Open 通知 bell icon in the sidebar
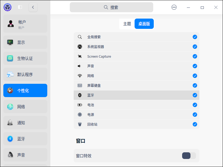The width and height of the screenshot is (223, 167). [10, 123]
